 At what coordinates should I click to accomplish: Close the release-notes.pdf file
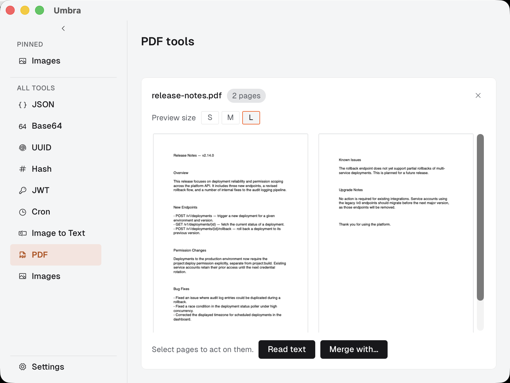[478, 95]
